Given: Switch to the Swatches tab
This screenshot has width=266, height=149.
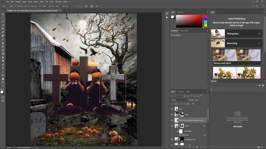Looking at the screenshot, I should pos(180,12).
